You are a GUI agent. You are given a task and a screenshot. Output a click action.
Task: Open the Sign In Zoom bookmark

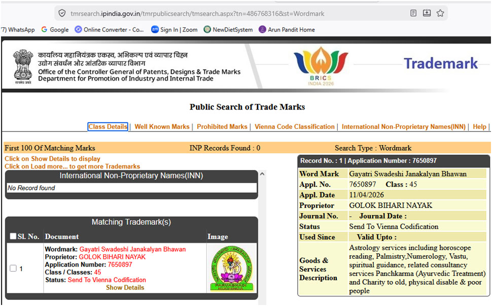[174, 29]
